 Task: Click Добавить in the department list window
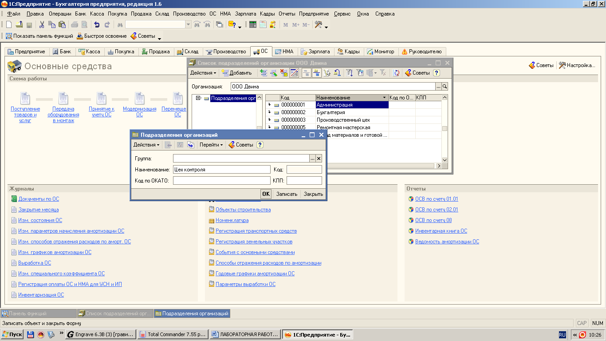[x=237, y=73]
